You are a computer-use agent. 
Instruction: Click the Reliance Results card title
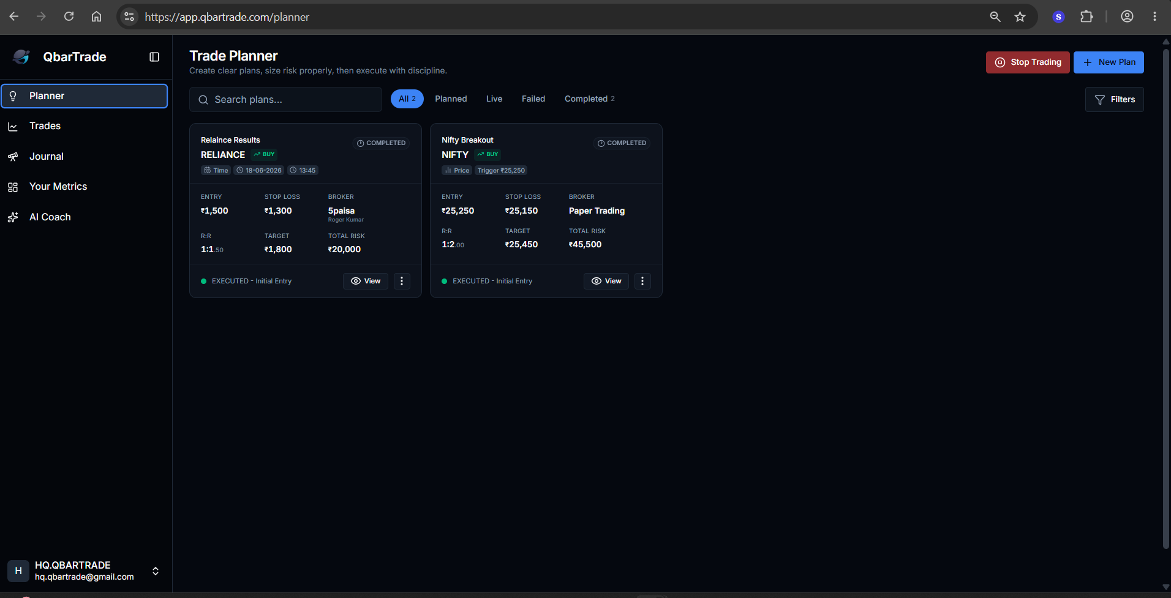(230, 140)
